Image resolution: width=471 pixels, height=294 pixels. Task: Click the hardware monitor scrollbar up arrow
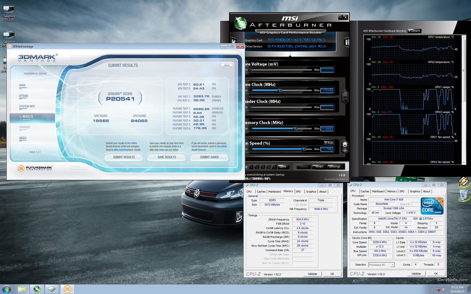(464, 37)
